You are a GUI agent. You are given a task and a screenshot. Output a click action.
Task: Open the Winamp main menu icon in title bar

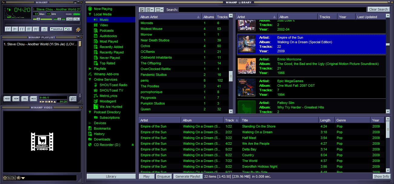3,2
